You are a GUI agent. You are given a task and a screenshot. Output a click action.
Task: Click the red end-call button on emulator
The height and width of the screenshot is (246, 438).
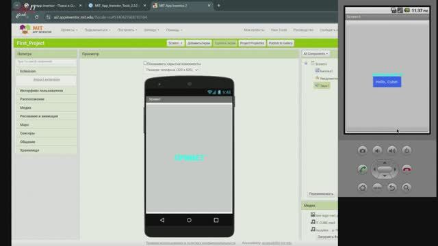(x=407, y=169)
